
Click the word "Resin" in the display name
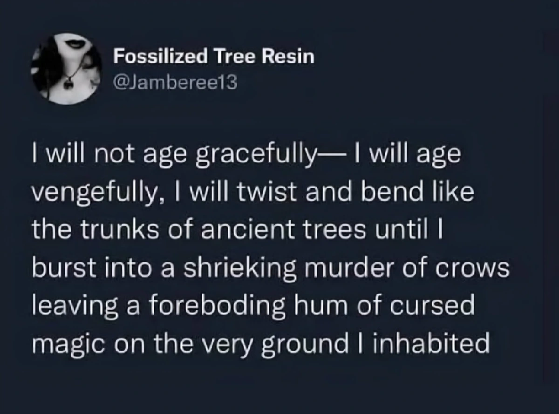293,57
